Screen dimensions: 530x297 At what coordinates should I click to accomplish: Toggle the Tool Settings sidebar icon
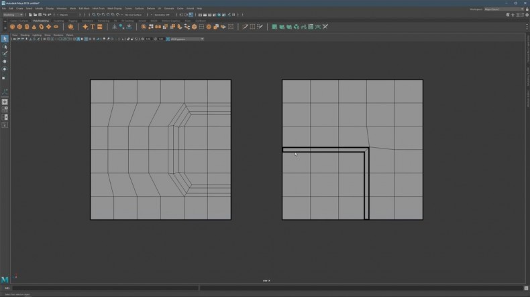pos(522,15)
